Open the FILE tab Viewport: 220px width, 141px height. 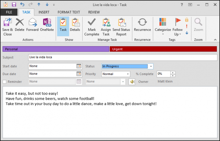coord(9,12)
